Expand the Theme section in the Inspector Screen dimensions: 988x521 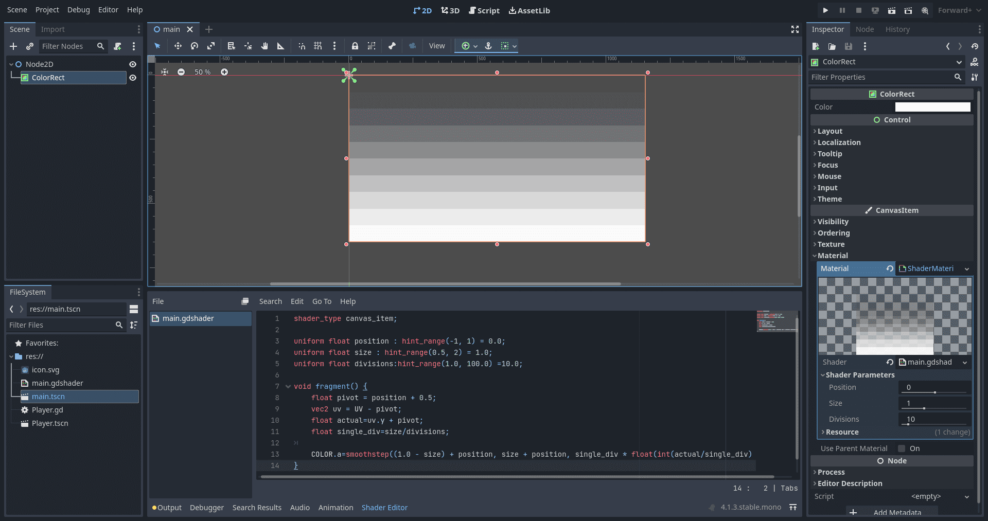coord(831,199)
